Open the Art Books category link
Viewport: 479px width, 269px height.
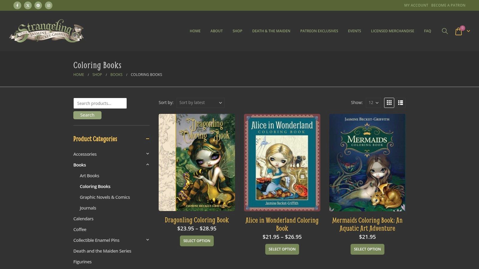point(90,176)
